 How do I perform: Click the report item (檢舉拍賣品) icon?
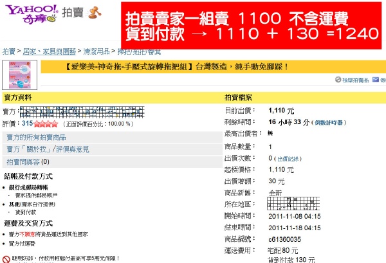(338, 80)
